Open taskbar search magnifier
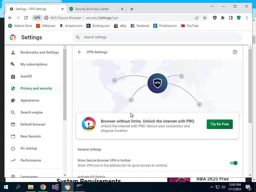Viewport: 256px width, 192px height. coord(18,187)
